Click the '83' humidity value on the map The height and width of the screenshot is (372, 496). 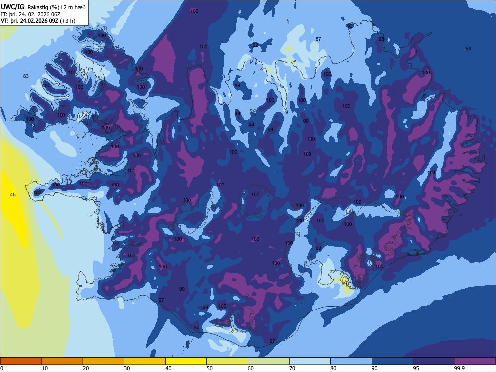[26, 76]
